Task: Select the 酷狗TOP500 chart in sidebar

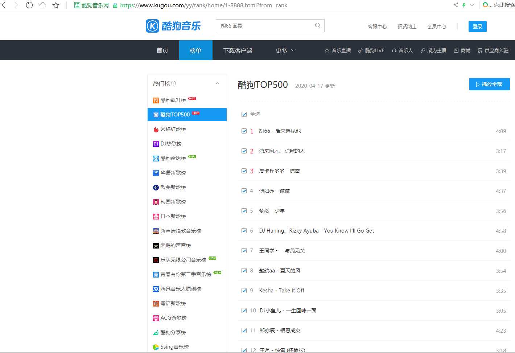Action: click(x=187, y=115)
